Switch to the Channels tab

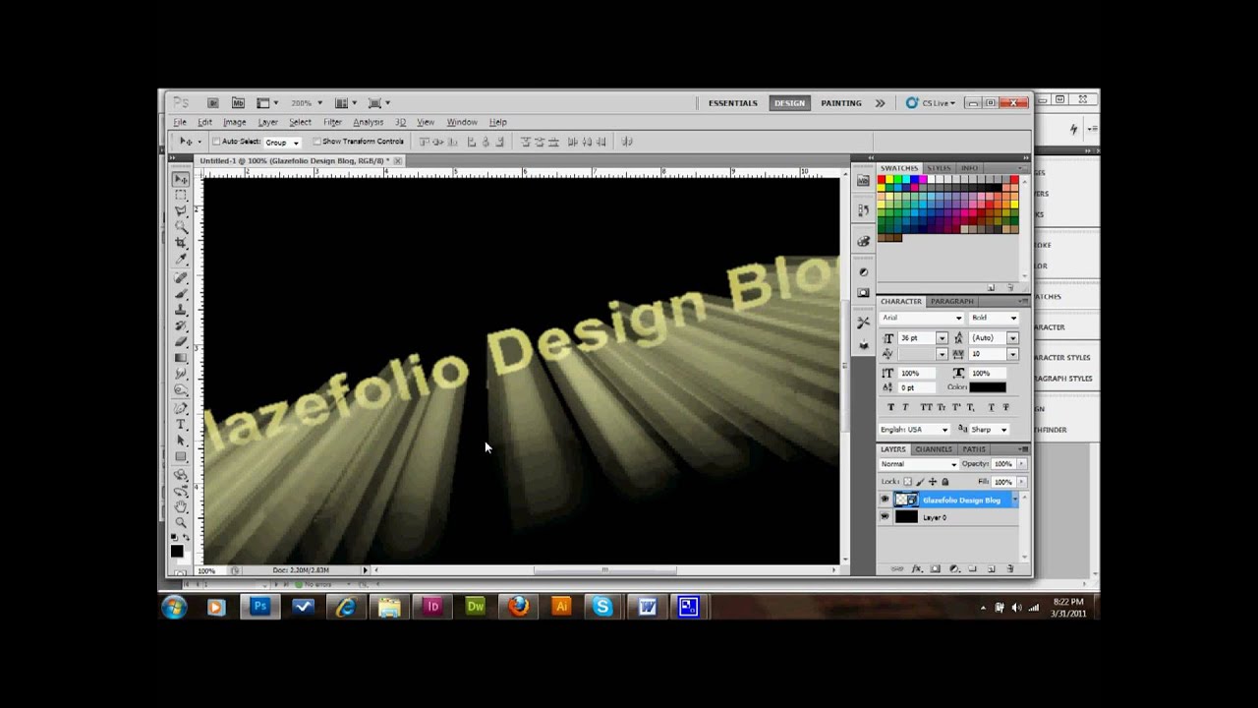(934, 449)
